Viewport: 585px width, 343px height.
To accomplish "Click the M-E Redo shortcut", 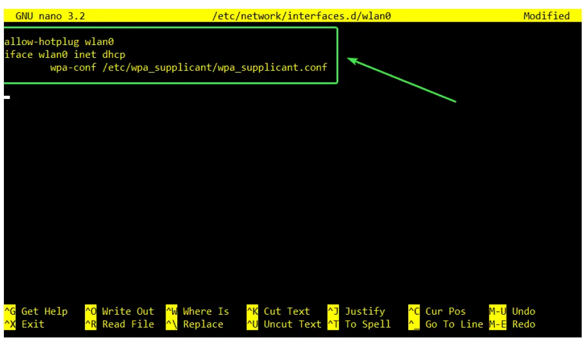I will pos(512,324).
